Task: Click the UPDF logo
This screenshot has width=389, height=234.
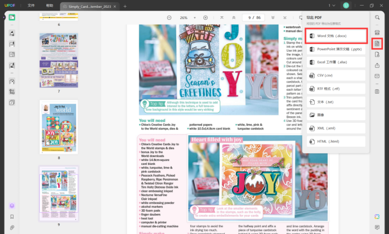Action: [x=10, y=6]
